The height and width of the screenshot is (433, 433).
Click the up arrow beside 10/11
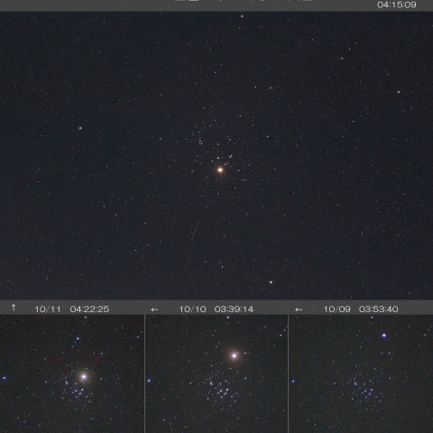[x=14, y=308]
